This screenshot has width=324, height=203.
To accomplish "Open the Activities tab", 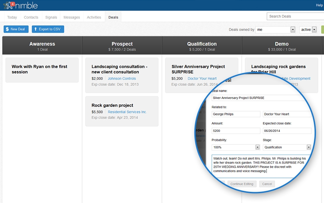I will coord(94,17).
